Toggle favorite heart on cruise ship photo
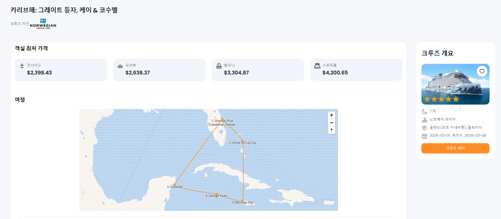Screen dimensions: 501x219 (481, 71)
